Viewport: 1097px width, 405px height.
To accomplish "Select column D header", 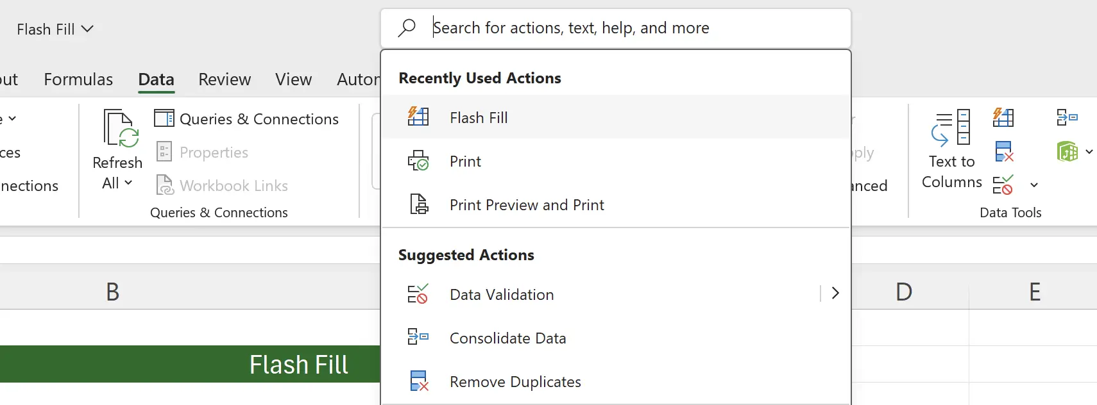I will tap(904, 292).
